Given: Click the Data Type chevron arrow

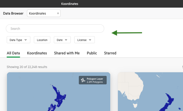Looking at the screenshot, I should (x=26, y=40).
